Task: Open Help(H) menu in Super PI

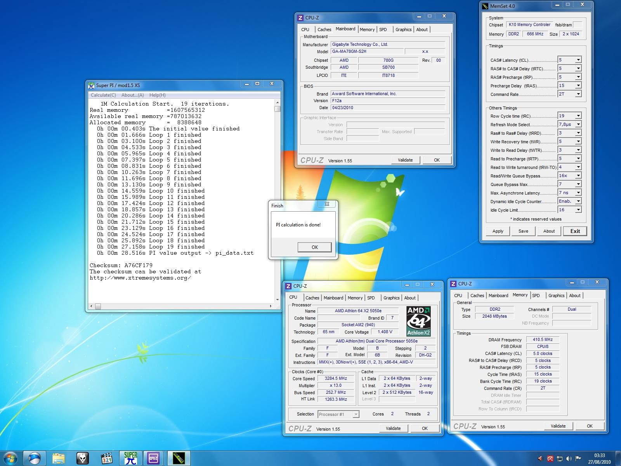Action: click(x=158, y=95)
